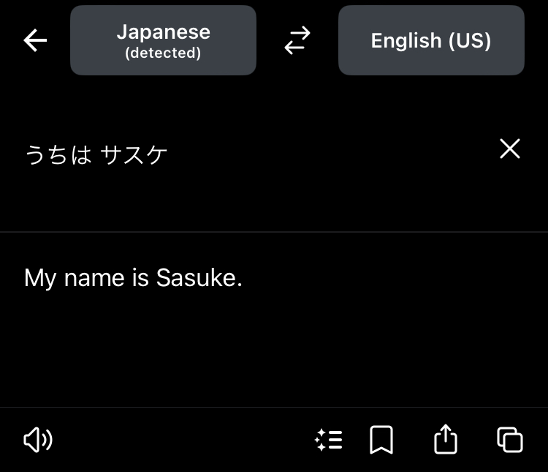Tap the word "Sasuke" in the translation
This screenshot has height=472, width=548.
(196, 278)
